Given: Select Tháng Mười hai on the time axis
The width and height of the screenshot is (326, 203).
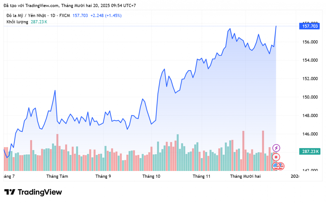Looking at the screenshot, I should [x=245, y=176].
